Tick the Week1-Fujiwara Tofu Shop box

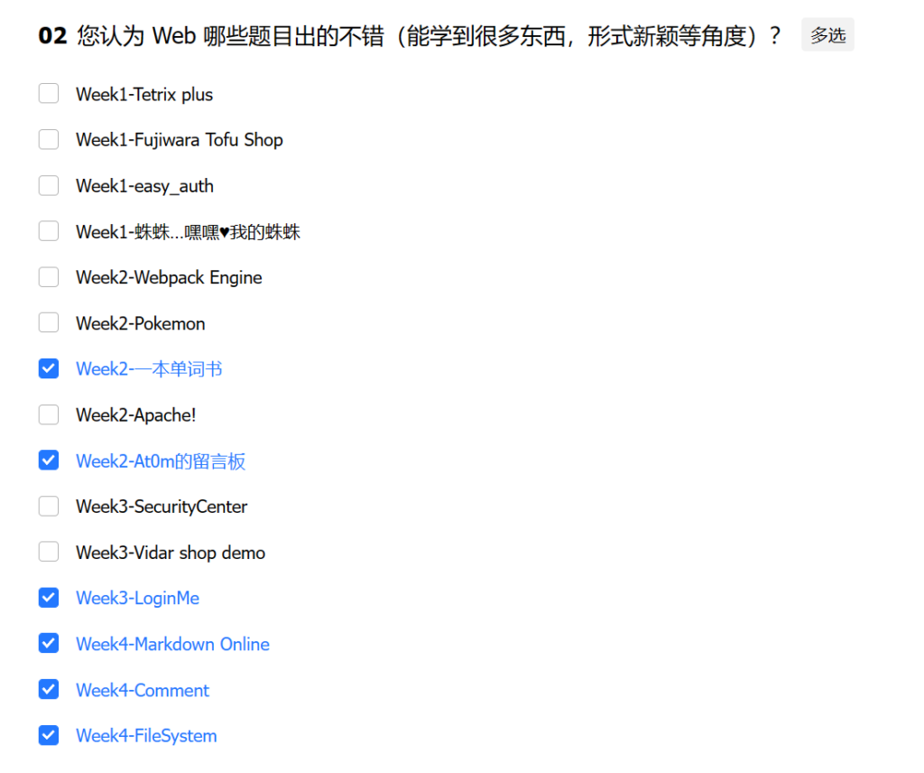click(49, 140)
